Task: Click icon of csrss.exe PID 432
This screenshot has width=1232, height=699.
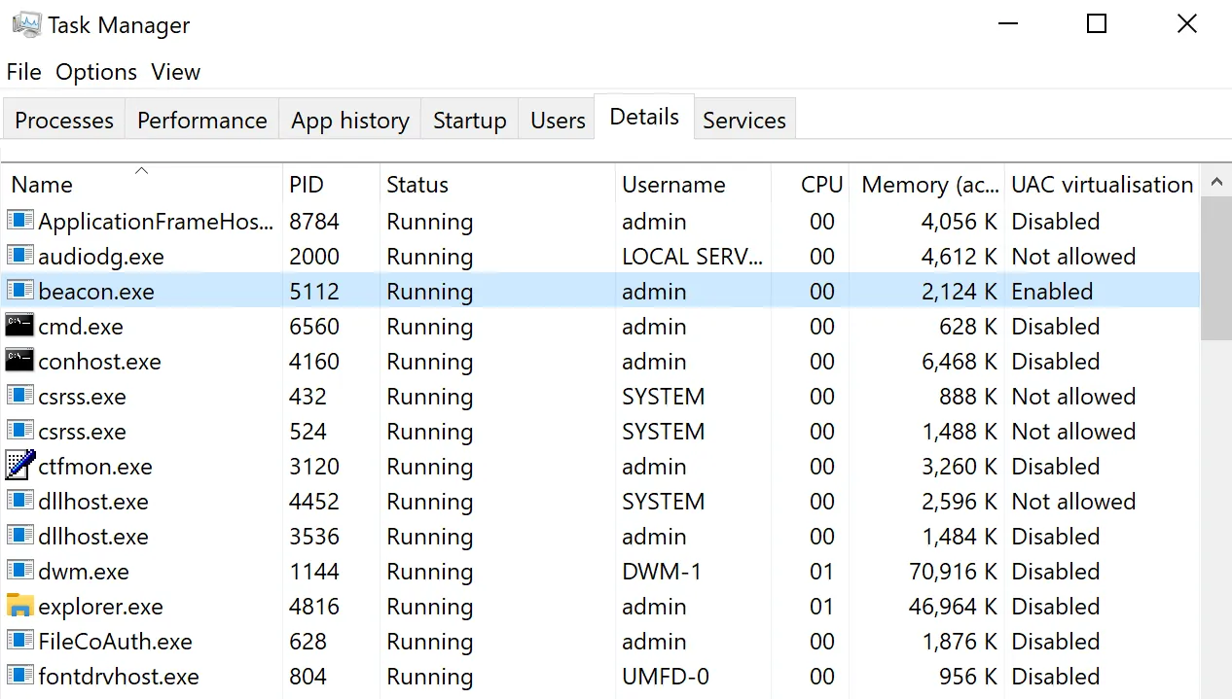Action: (x=20, y=396)
